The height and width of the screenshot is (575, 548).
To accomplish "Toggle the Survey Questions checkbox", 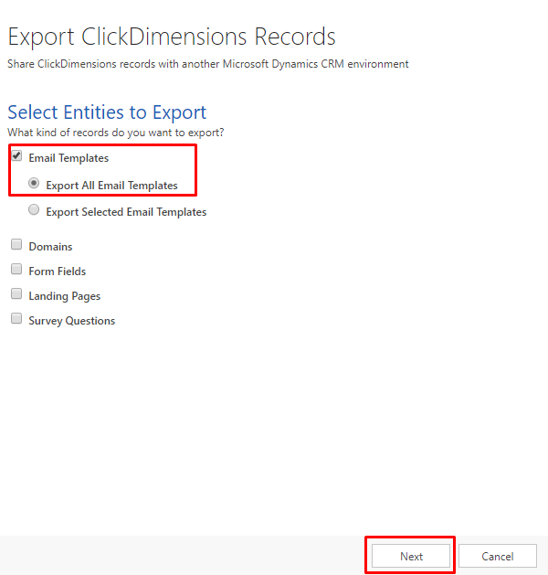I will click(x=16, y=319).
